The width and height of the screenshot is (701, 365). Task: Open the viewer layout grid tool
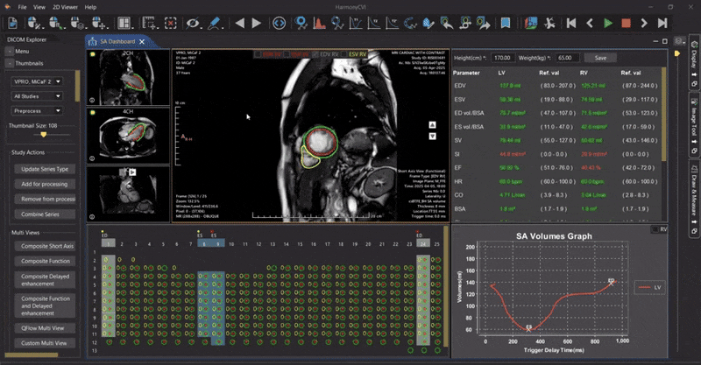pos(124,23)
